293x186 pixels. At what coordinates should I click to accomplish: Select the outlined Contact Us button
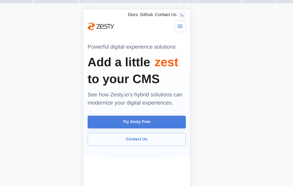137,139
